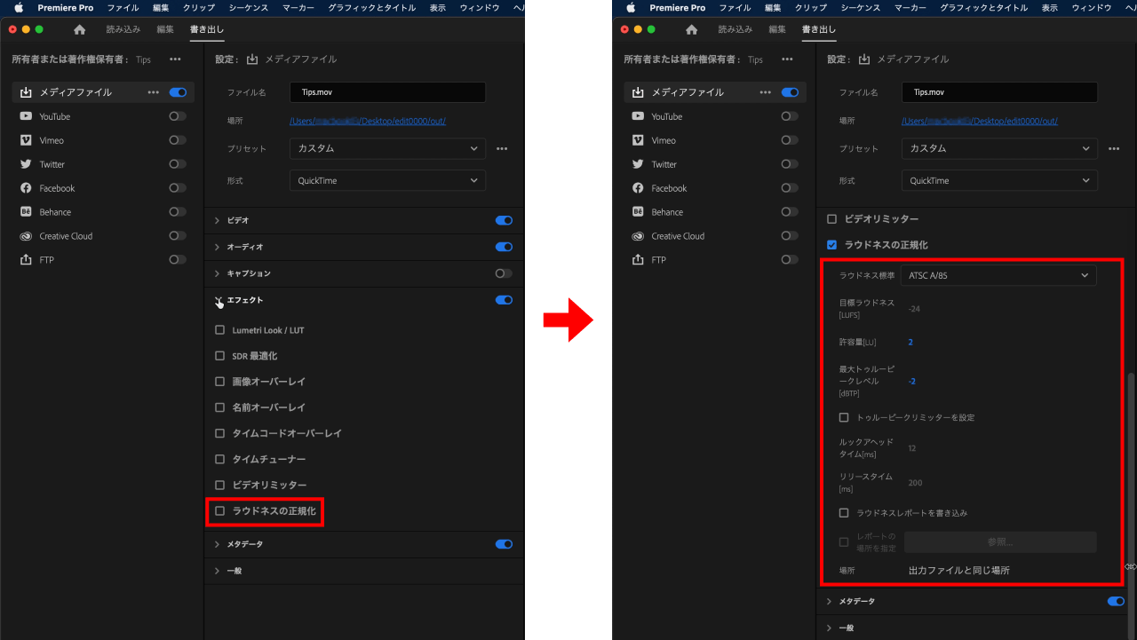Expand ビデオ section in left window
The width and height of the screenshot is (1137, 640).
(217, 220)
